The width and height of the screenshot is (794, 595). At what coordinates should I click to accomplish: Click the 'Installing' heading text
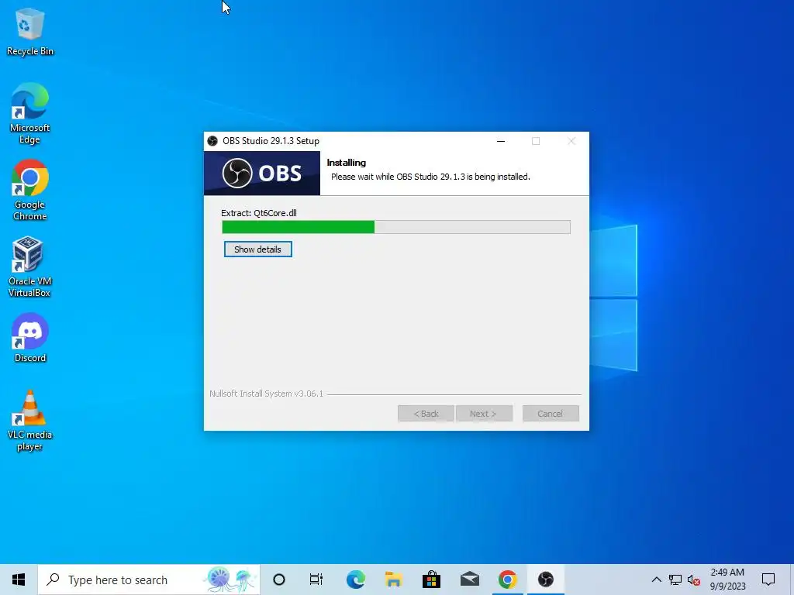[347, 163]
